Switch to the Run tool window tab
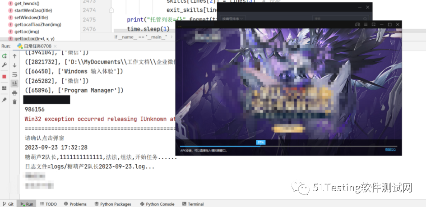The width and height of the screenshot is (426, 207). click(27, 204)
